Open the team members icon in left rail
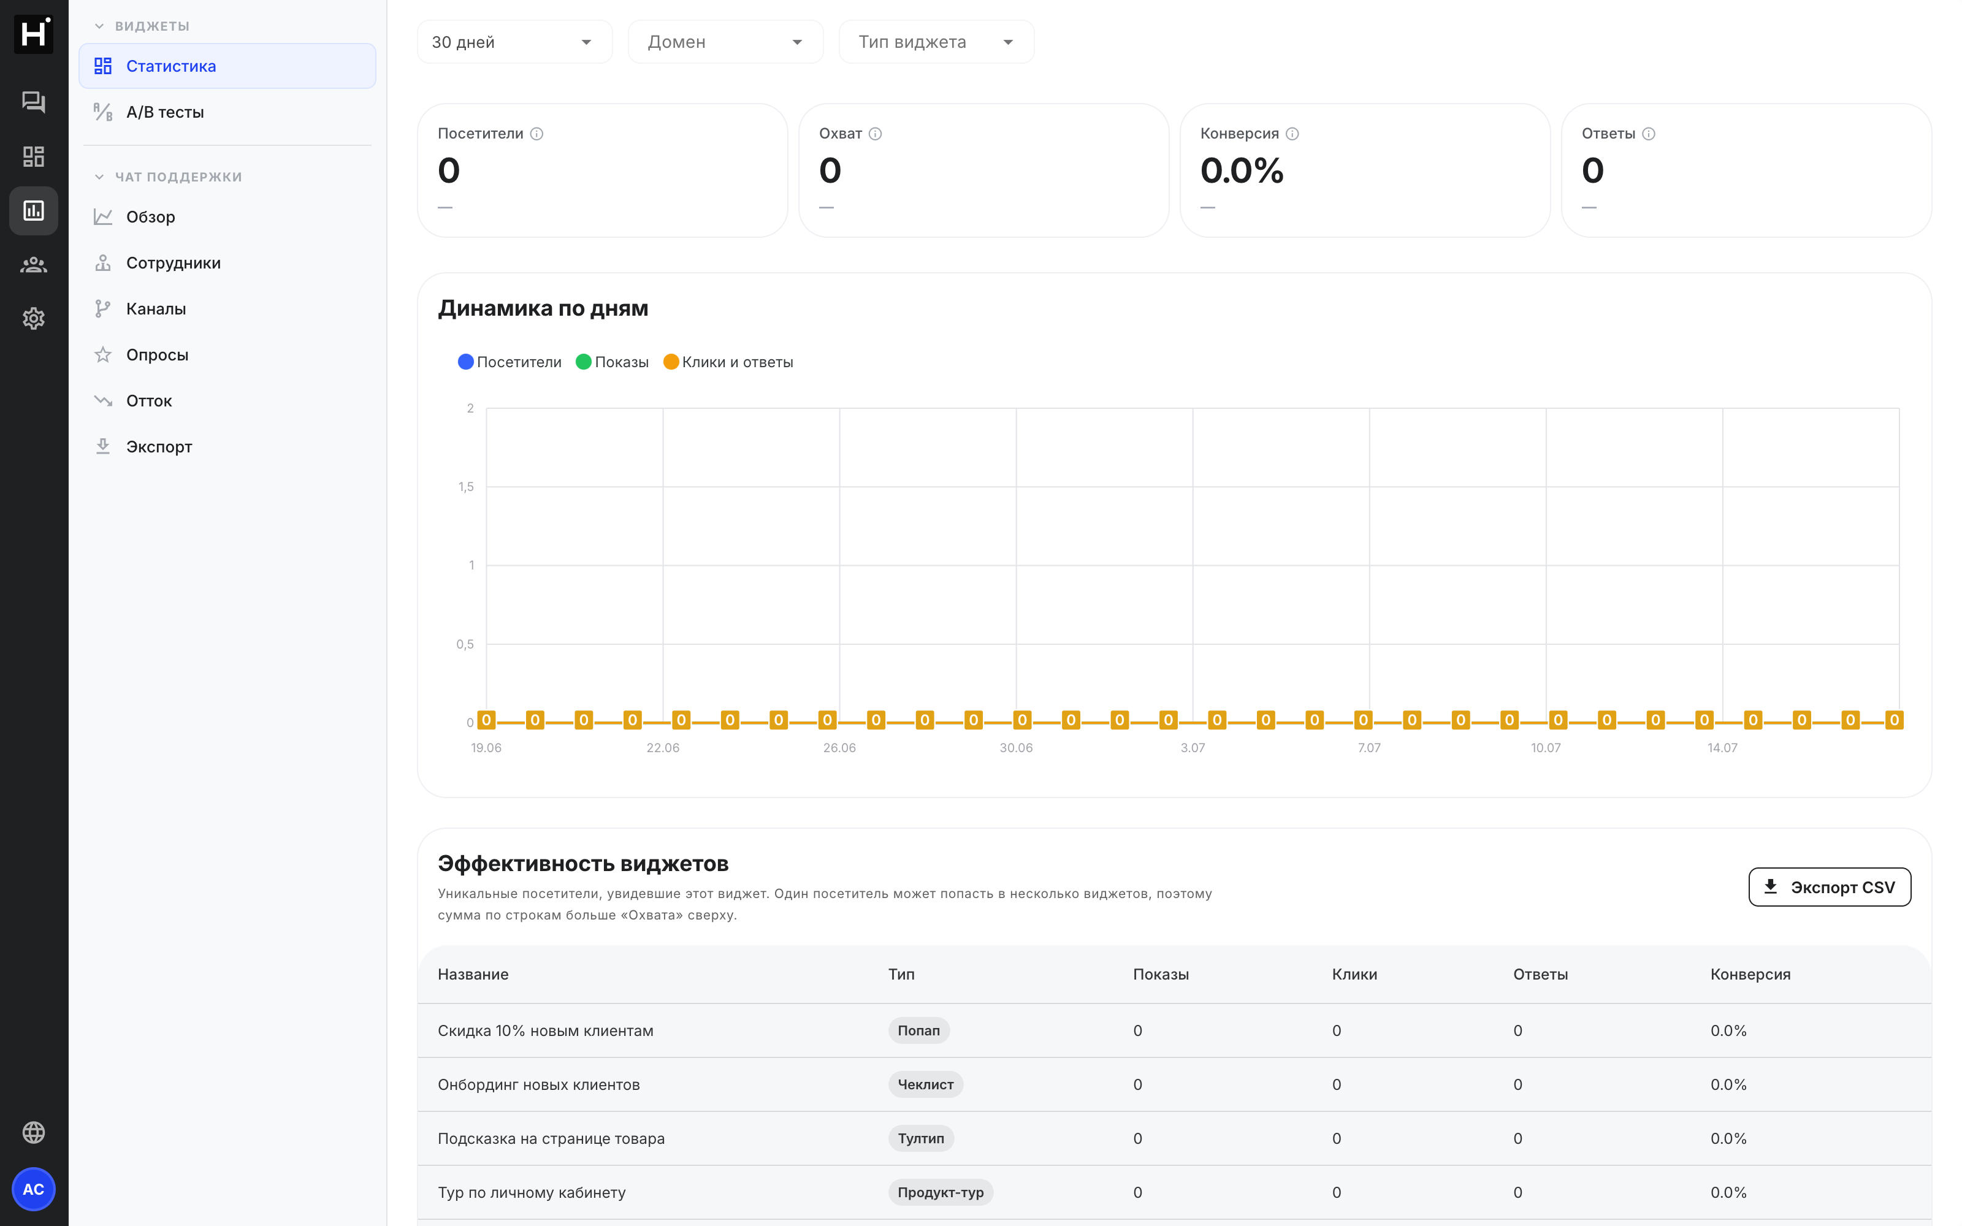The height and width of the screenshot is (1226, 1962). 33,265
